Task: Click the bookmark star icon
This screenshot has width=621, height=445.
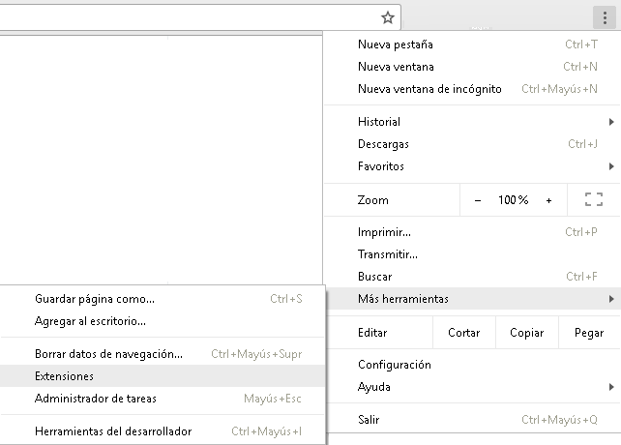Action: tap(388, 16)
